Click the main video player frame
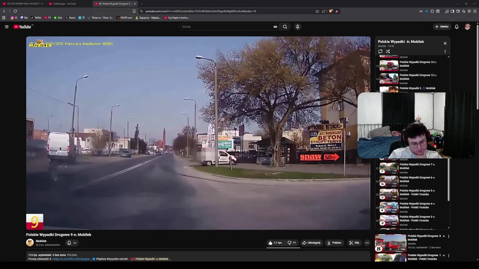479x269 pixels. point(198,133)
